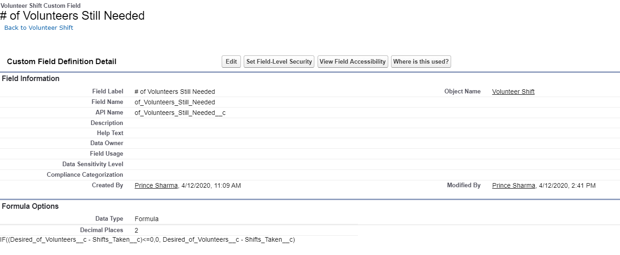
Task: Click the Decimal Places value 2
Action: [x=136, y=230]
